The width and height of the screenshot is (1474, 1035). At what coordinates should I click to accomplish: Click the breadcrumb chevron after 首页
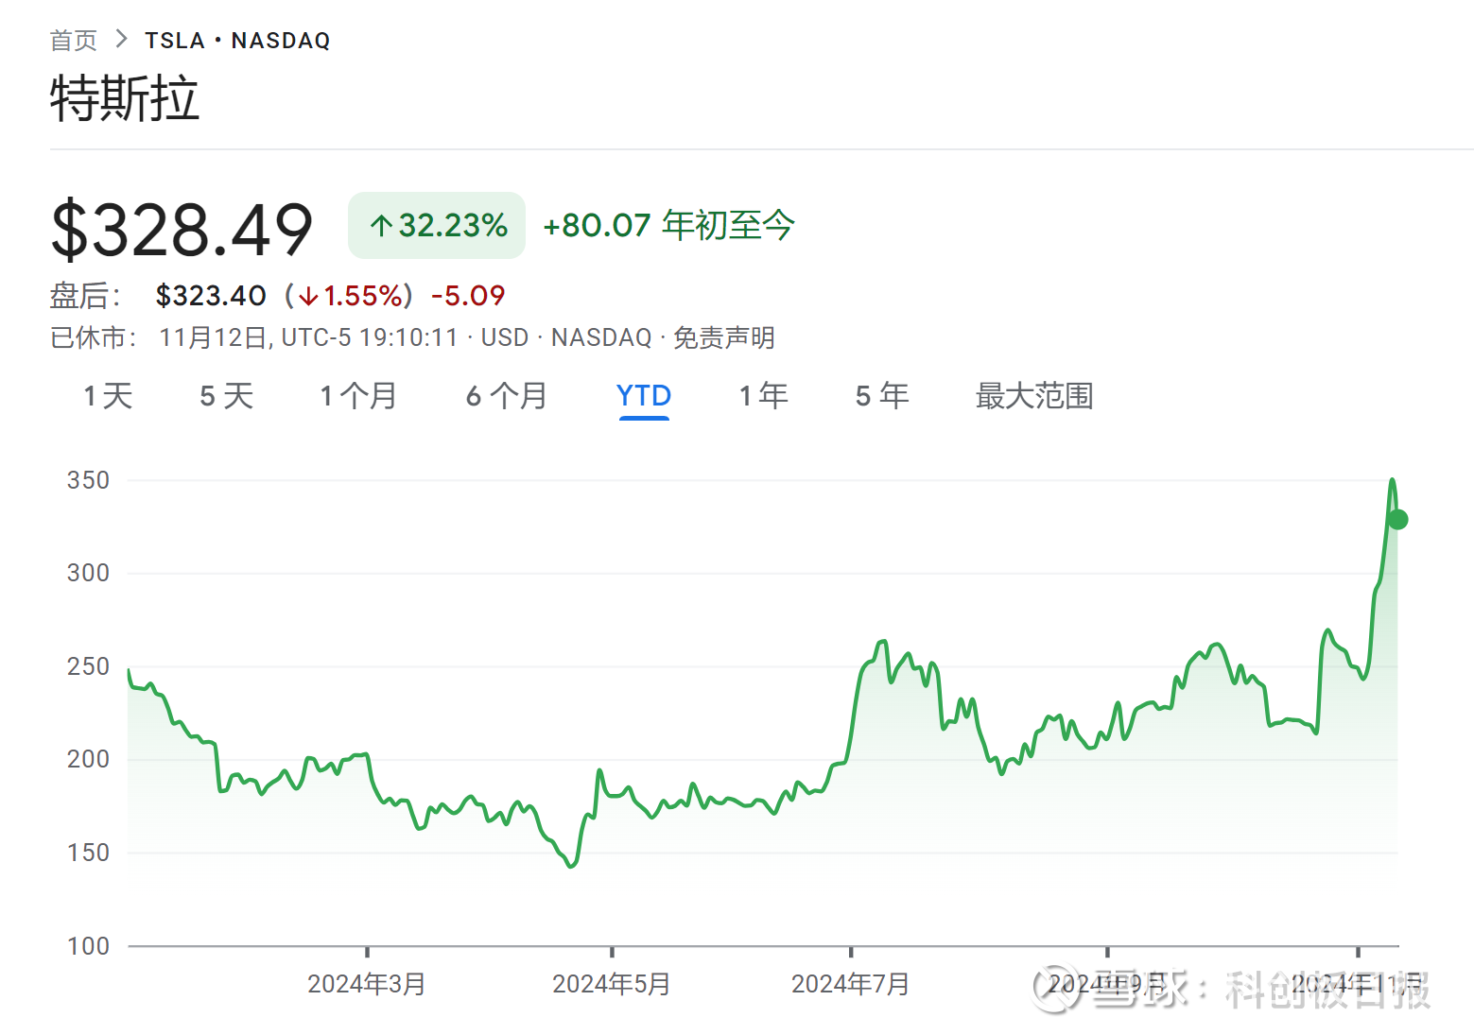click(121, 40)
